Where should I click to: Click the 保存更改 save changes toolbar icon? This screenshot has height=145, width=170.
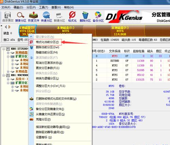click(x=7, y=17)
